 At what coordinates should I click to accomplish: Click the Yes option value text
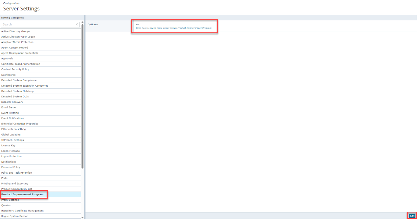[138, 25]
